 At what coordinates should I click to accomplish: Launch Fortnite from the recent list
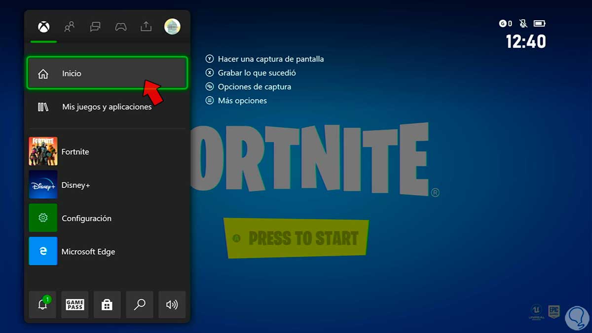[x=107, y=151]
